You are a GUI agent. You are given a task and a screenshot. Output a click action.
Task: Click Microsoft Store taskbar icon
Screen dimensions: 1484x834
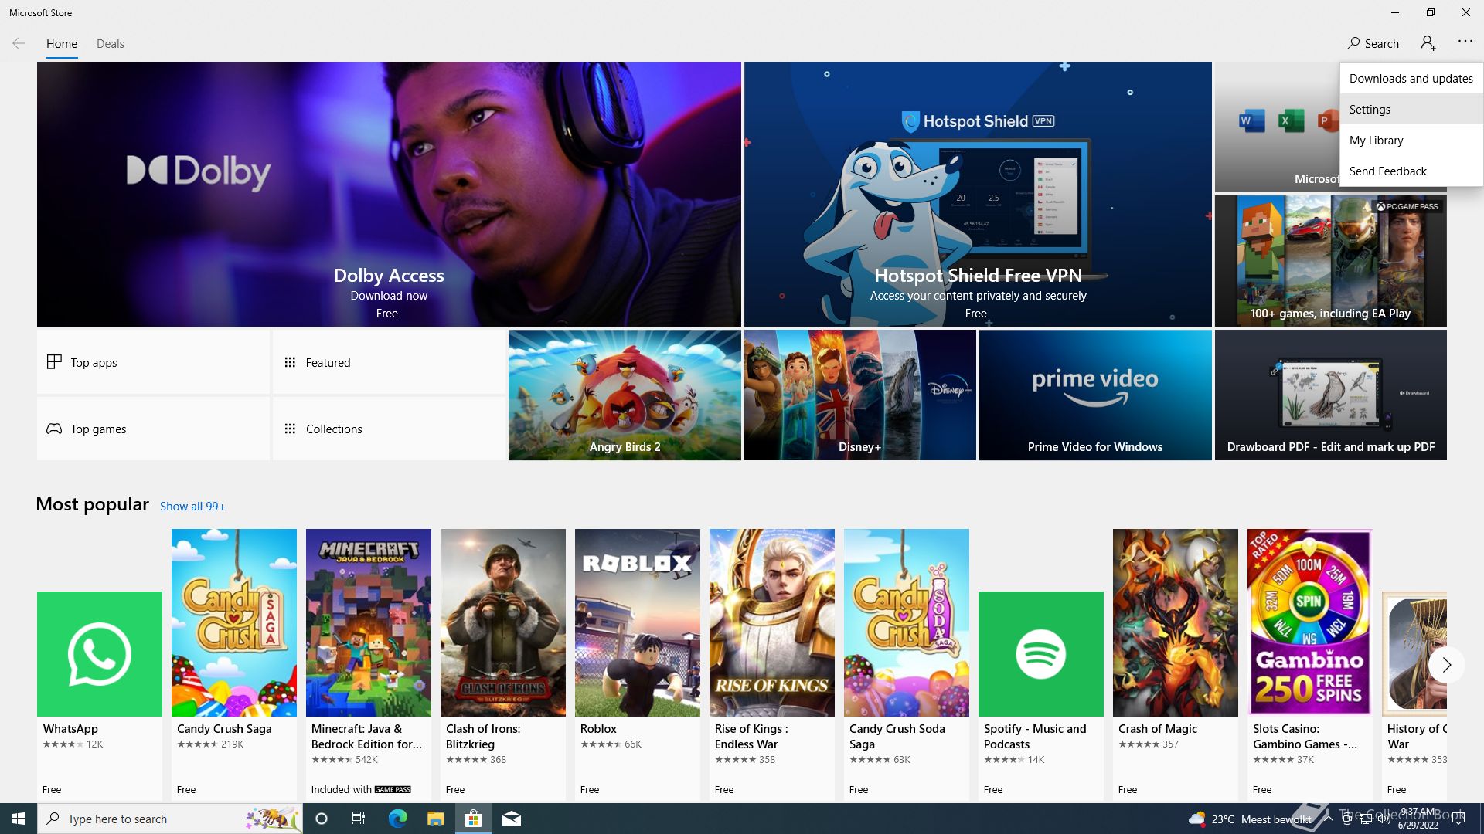473,819
